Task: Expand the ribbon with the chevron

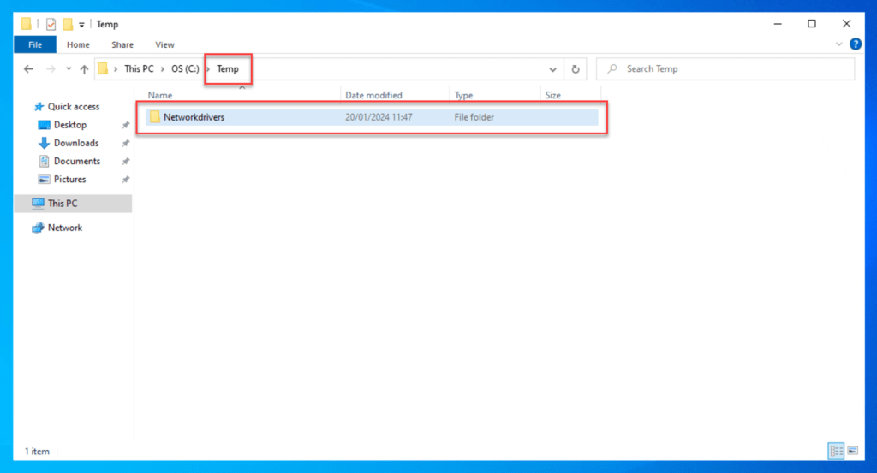Action: [x=838, y=44]
